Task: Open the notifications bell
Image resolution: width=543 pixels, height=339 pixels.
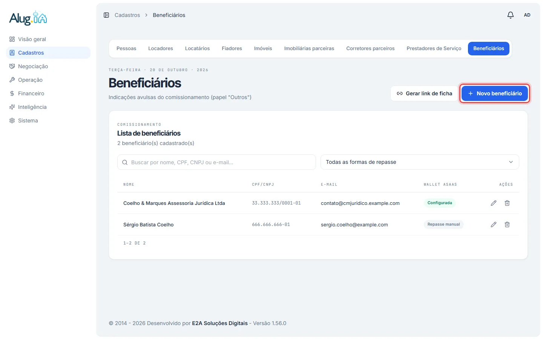Action: tap(511, 15)
